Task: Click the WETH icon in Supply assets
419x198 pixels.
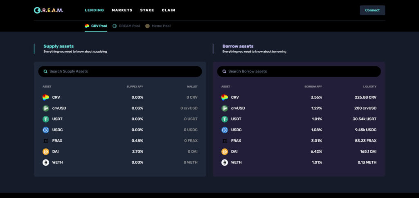Action: click(x=46, y=162)
